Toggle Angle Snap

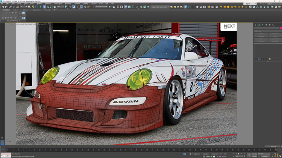81,7
